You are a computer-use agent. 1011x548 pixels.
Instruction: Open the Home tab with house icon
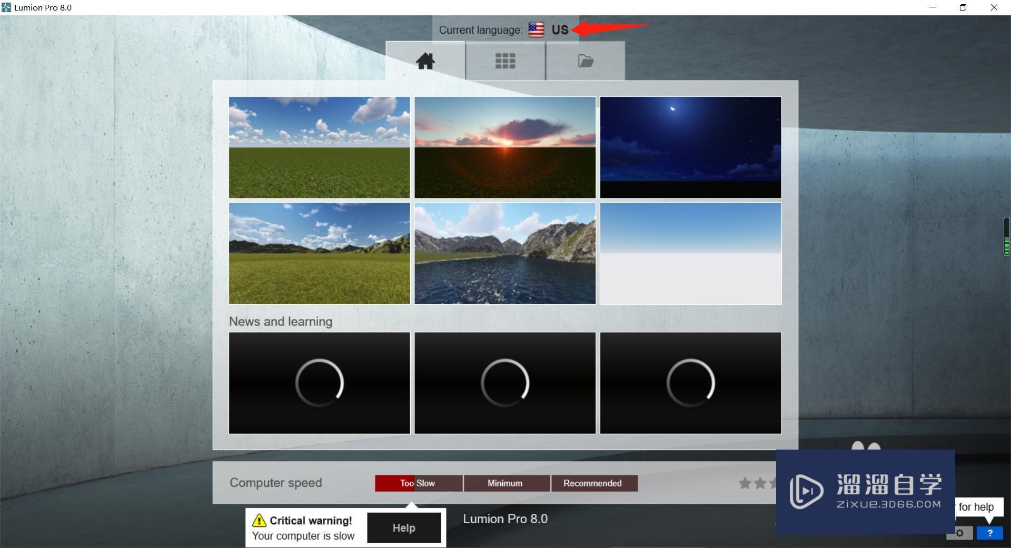(425, 61)
